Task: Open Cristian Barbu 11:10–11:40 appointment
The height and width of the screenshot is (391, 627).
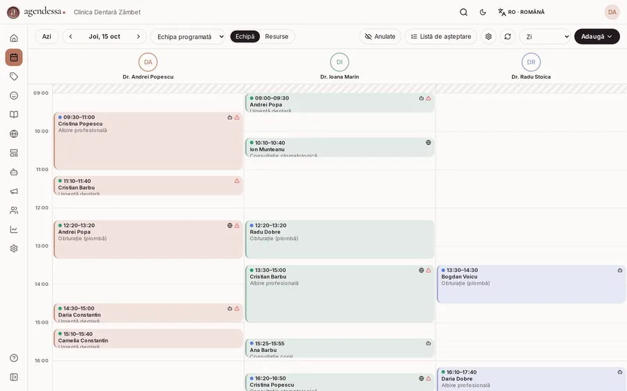Action: (x=148, y=186)
